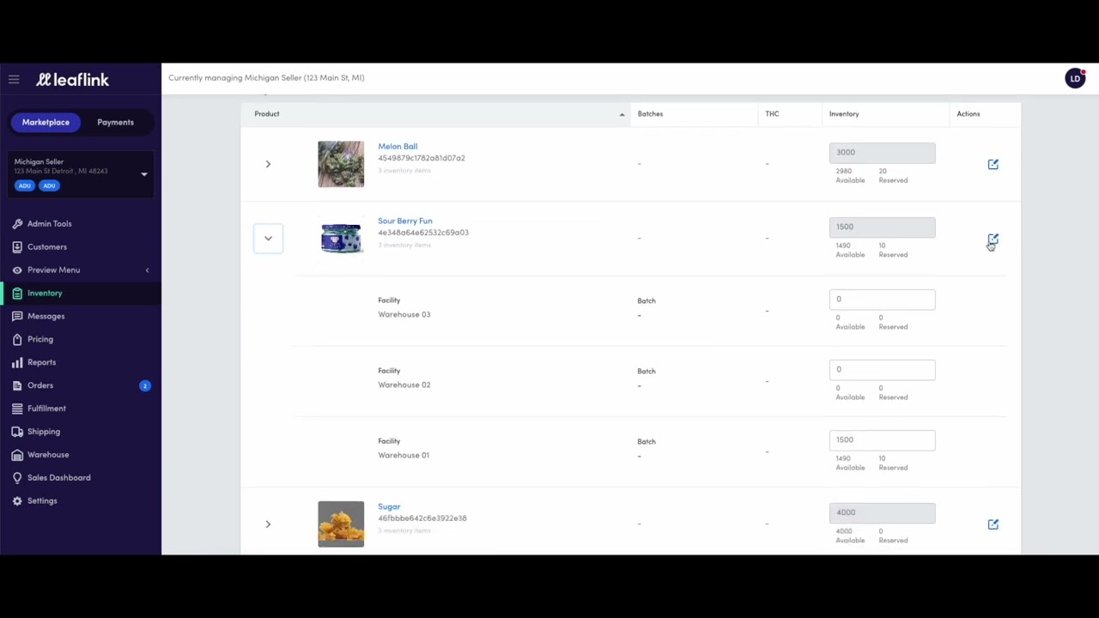Click the Melon Ball product thumbnail
Screen dimensions: 1099x618
(x=341, y=164)
